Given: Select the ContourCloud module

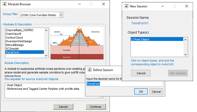Looking at the screenshot, I should (15, 38).
